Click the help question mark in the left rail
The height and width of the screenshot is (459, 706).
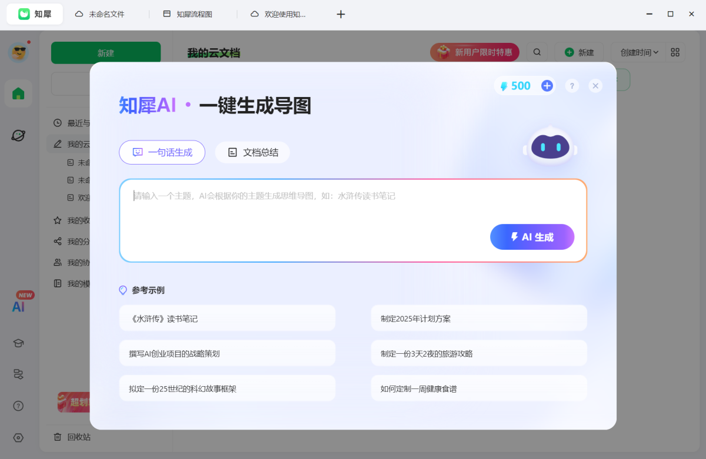pyautogui.click(x=18, y=406)
